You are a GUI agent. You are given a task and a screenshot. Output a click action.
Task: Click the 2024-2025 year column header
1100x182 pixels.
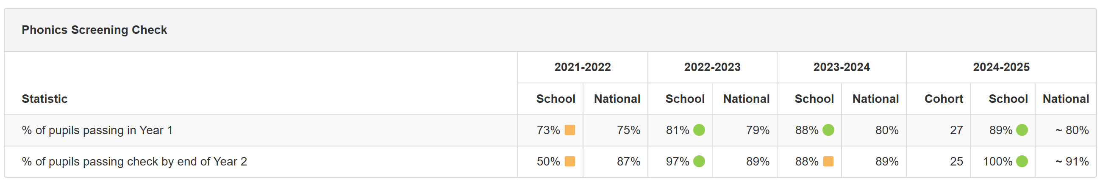pos(1001,67)
